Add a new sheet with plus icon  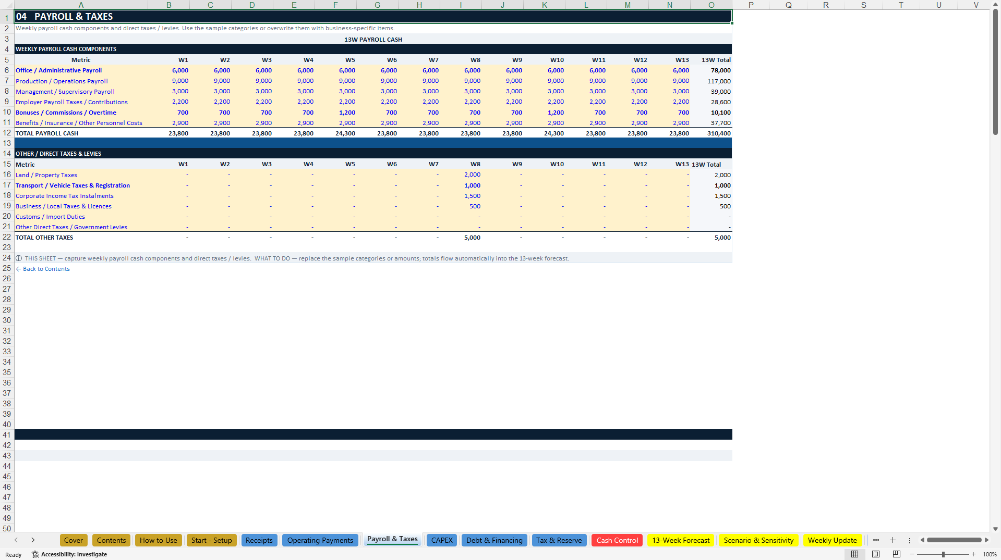(893, 540)
